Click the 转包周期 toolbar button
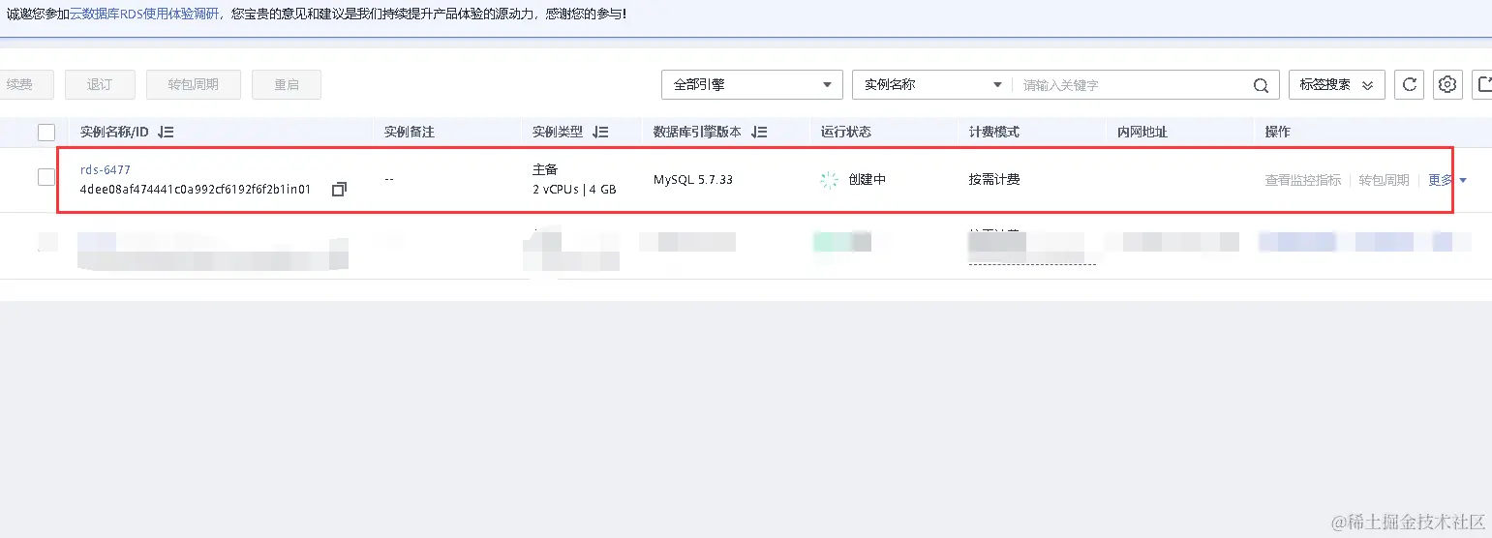This screenshot has height=538, width=1492. pos(194,85)
